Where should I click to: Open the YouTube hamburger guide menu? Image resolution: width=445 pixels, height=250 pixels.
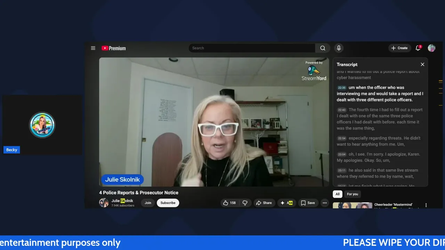tap(93, 48)
